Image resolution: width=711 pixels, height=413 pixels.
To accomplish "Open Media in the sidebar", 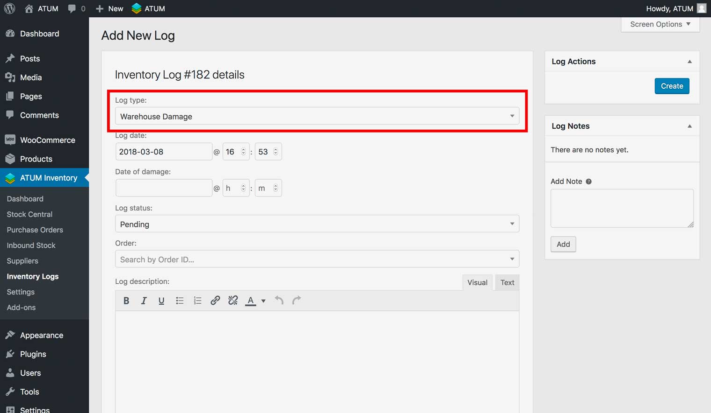I will tap(44, 77).
